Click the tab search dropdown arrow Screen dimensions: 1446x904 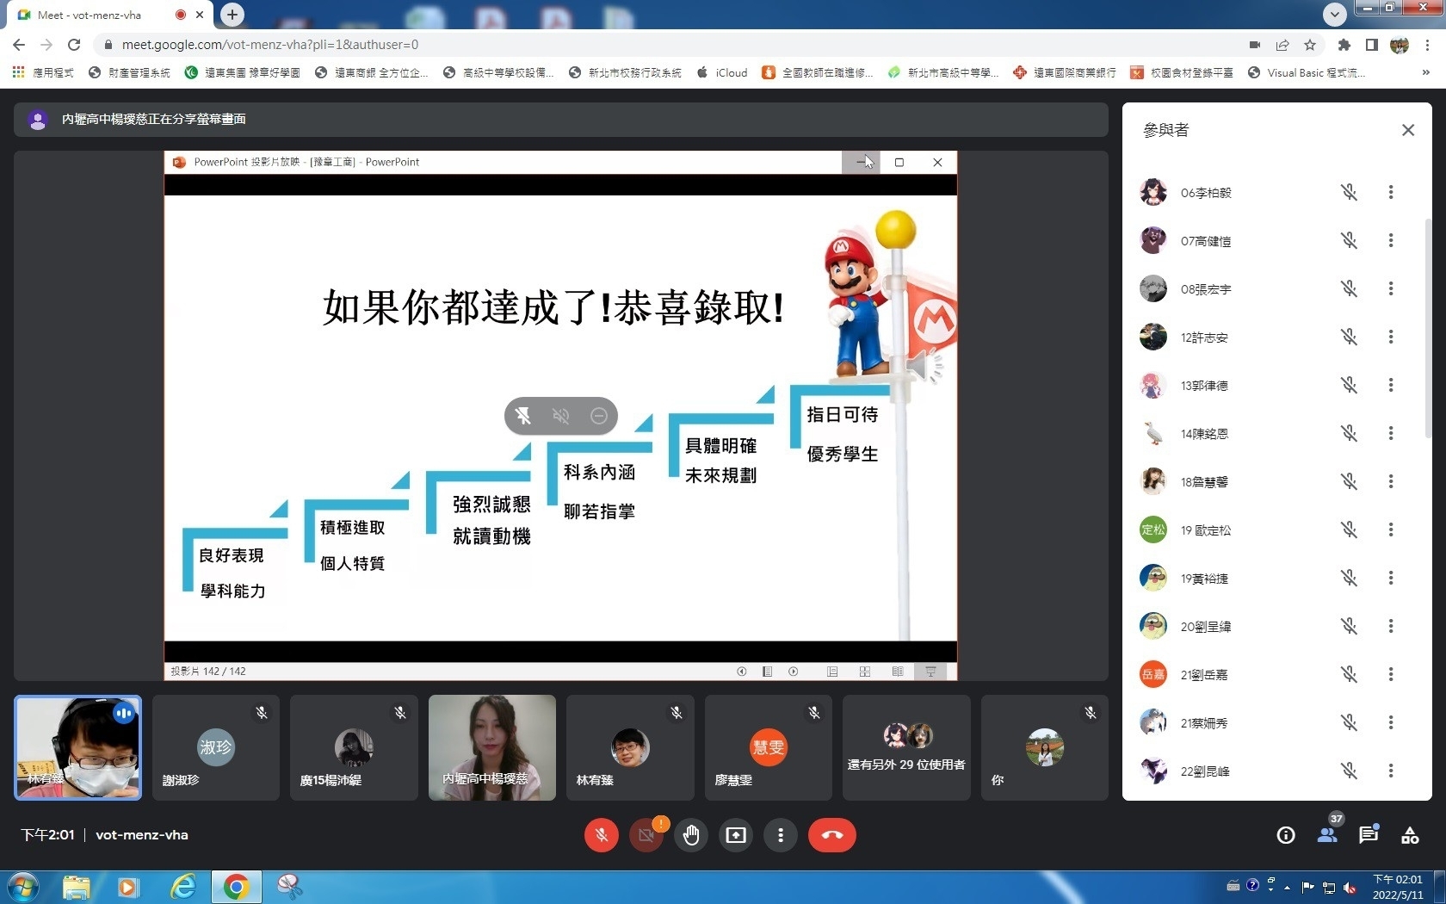(1334, 14)
